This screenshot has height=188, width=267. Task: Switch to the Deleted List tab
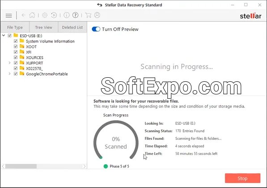click(72, 27)
